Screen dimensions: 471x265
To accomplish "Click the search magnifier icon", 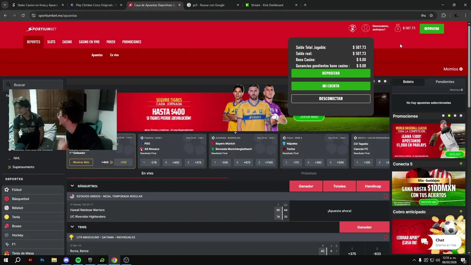I will pos(8,85).
